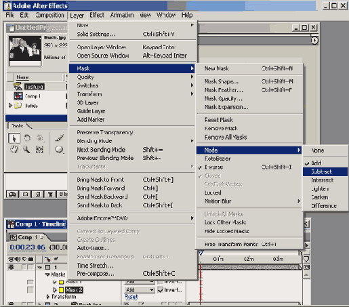Click the Bush.jpg footage icon
Image resolution: width=349 pixels, height=307 pixels.
pos(18,87)
